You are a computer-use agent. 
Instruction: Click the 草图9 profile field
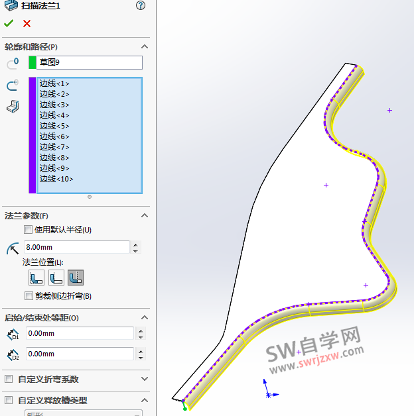click(89, 62)
